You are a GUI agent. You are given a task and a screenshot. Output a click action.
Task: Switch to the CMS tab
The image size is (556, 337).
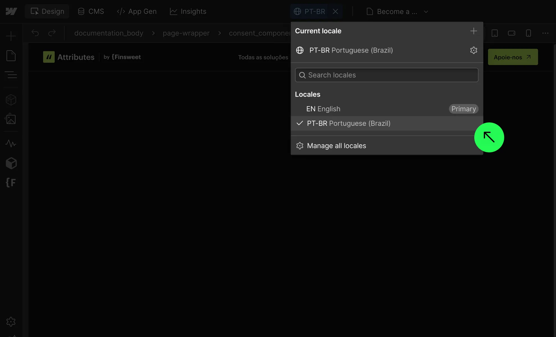click(91, 12)
